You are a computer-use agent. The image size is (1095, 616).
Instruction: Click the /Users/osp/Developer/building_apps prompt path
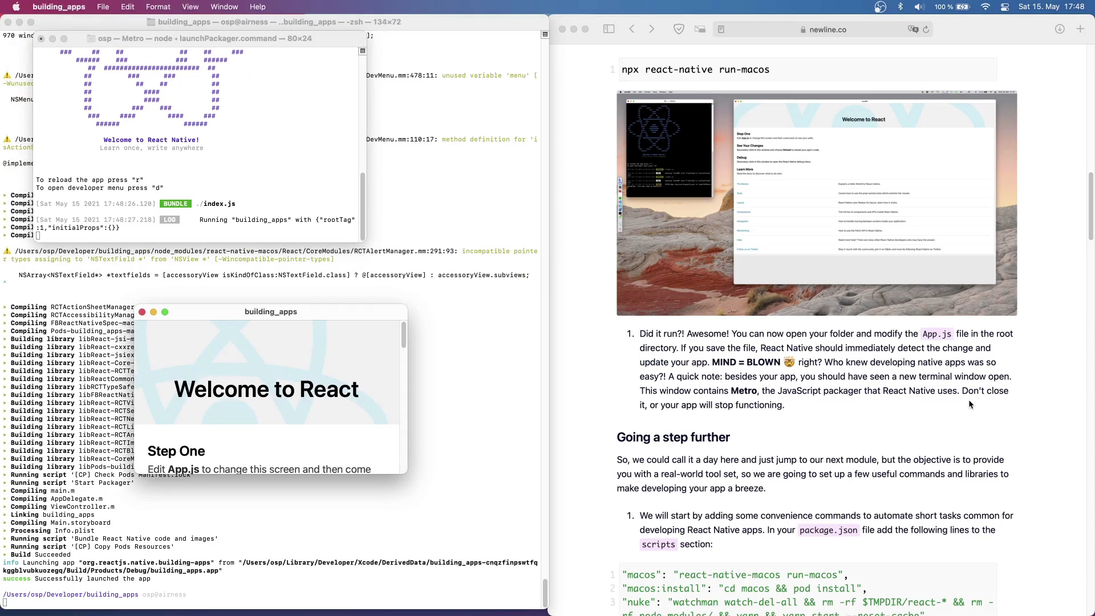pos(71,594)
